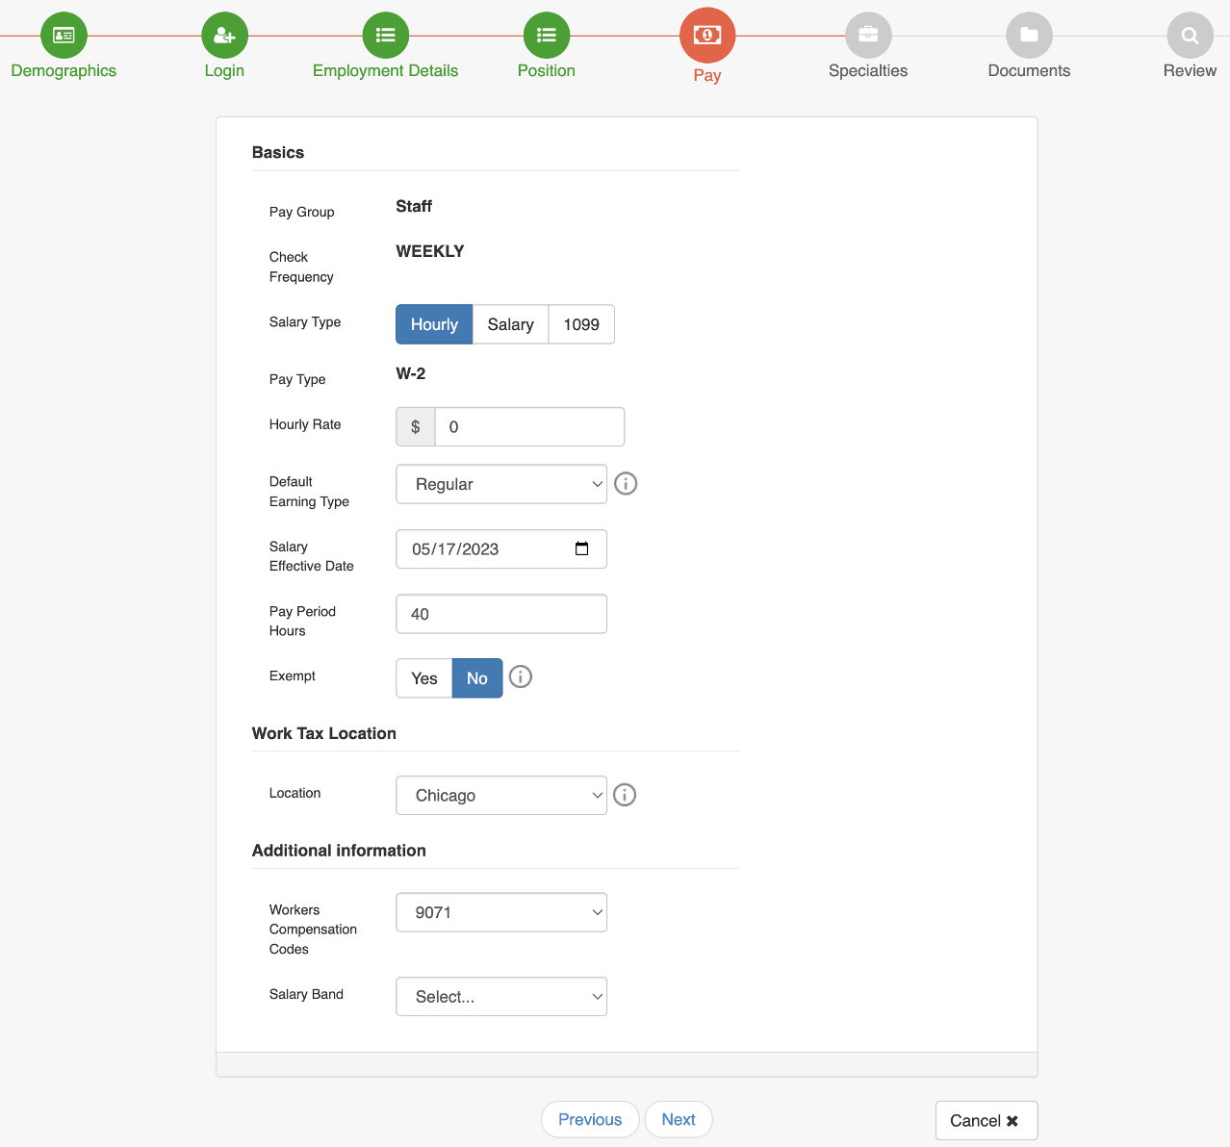Click the info icon next to Exempt
The width and height of the screenshot is (1230, 1147).
[520, 676]
